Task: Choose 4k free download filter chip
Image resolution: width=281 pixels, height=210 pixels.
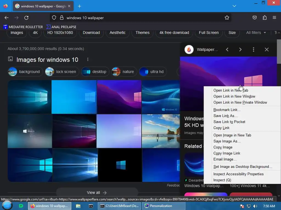Action: 174,33
